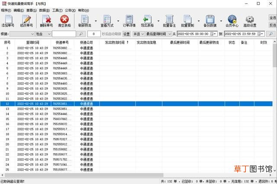Click the 快递单号 column header
Viewport: 277px width, 184px height.
tap(62, 42)
